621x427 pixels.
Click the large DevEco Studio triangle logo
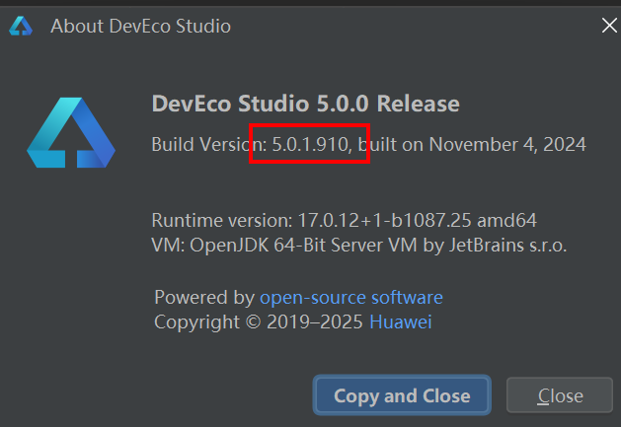71,132
